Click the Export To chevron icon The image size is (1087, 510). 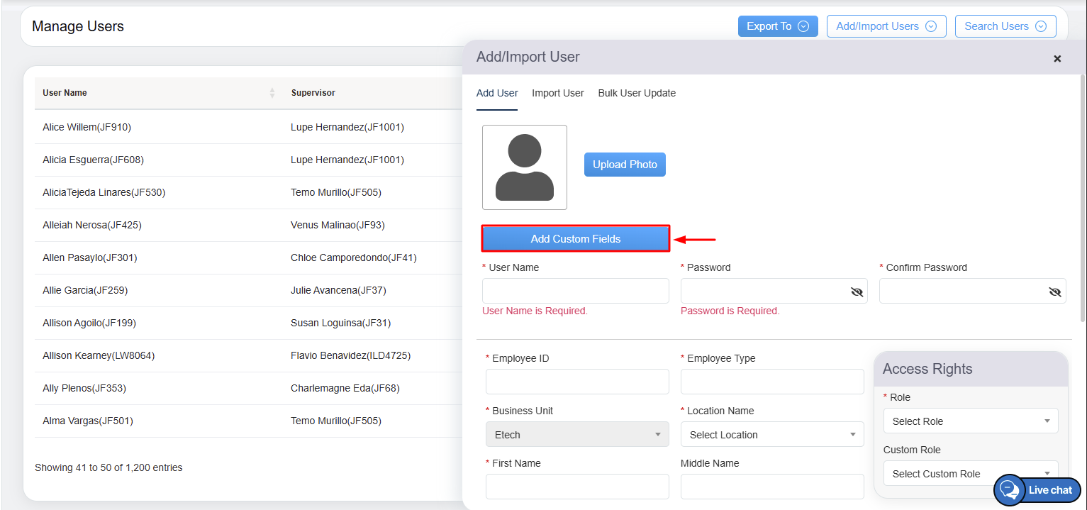(803, 26)
